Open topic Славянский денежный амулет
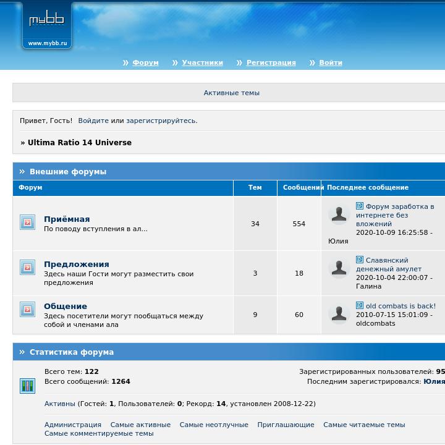This screenshot has width=445, height=445. [x=389, y=265]
